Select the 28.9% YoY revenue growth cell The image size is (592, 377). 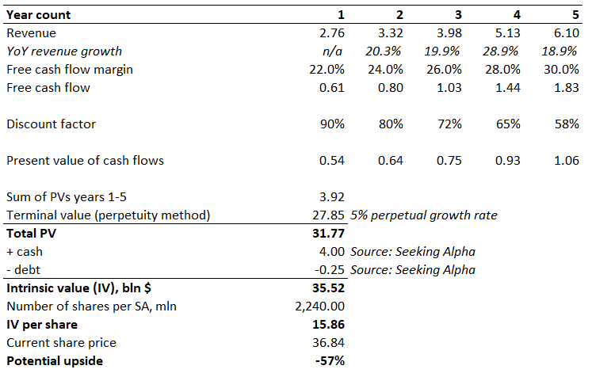pos(504,51)
